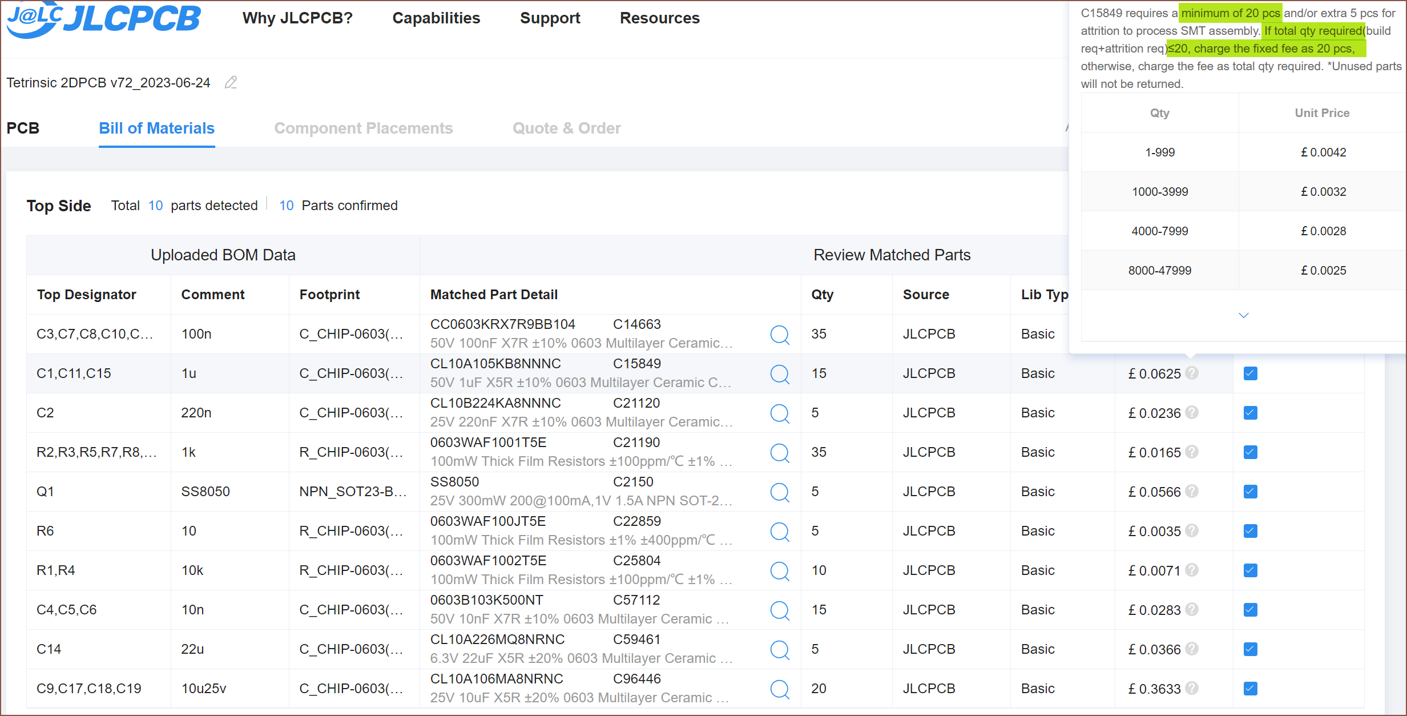
Task: Click the Capabilities navigation link
Action: [x=436, y=18]
